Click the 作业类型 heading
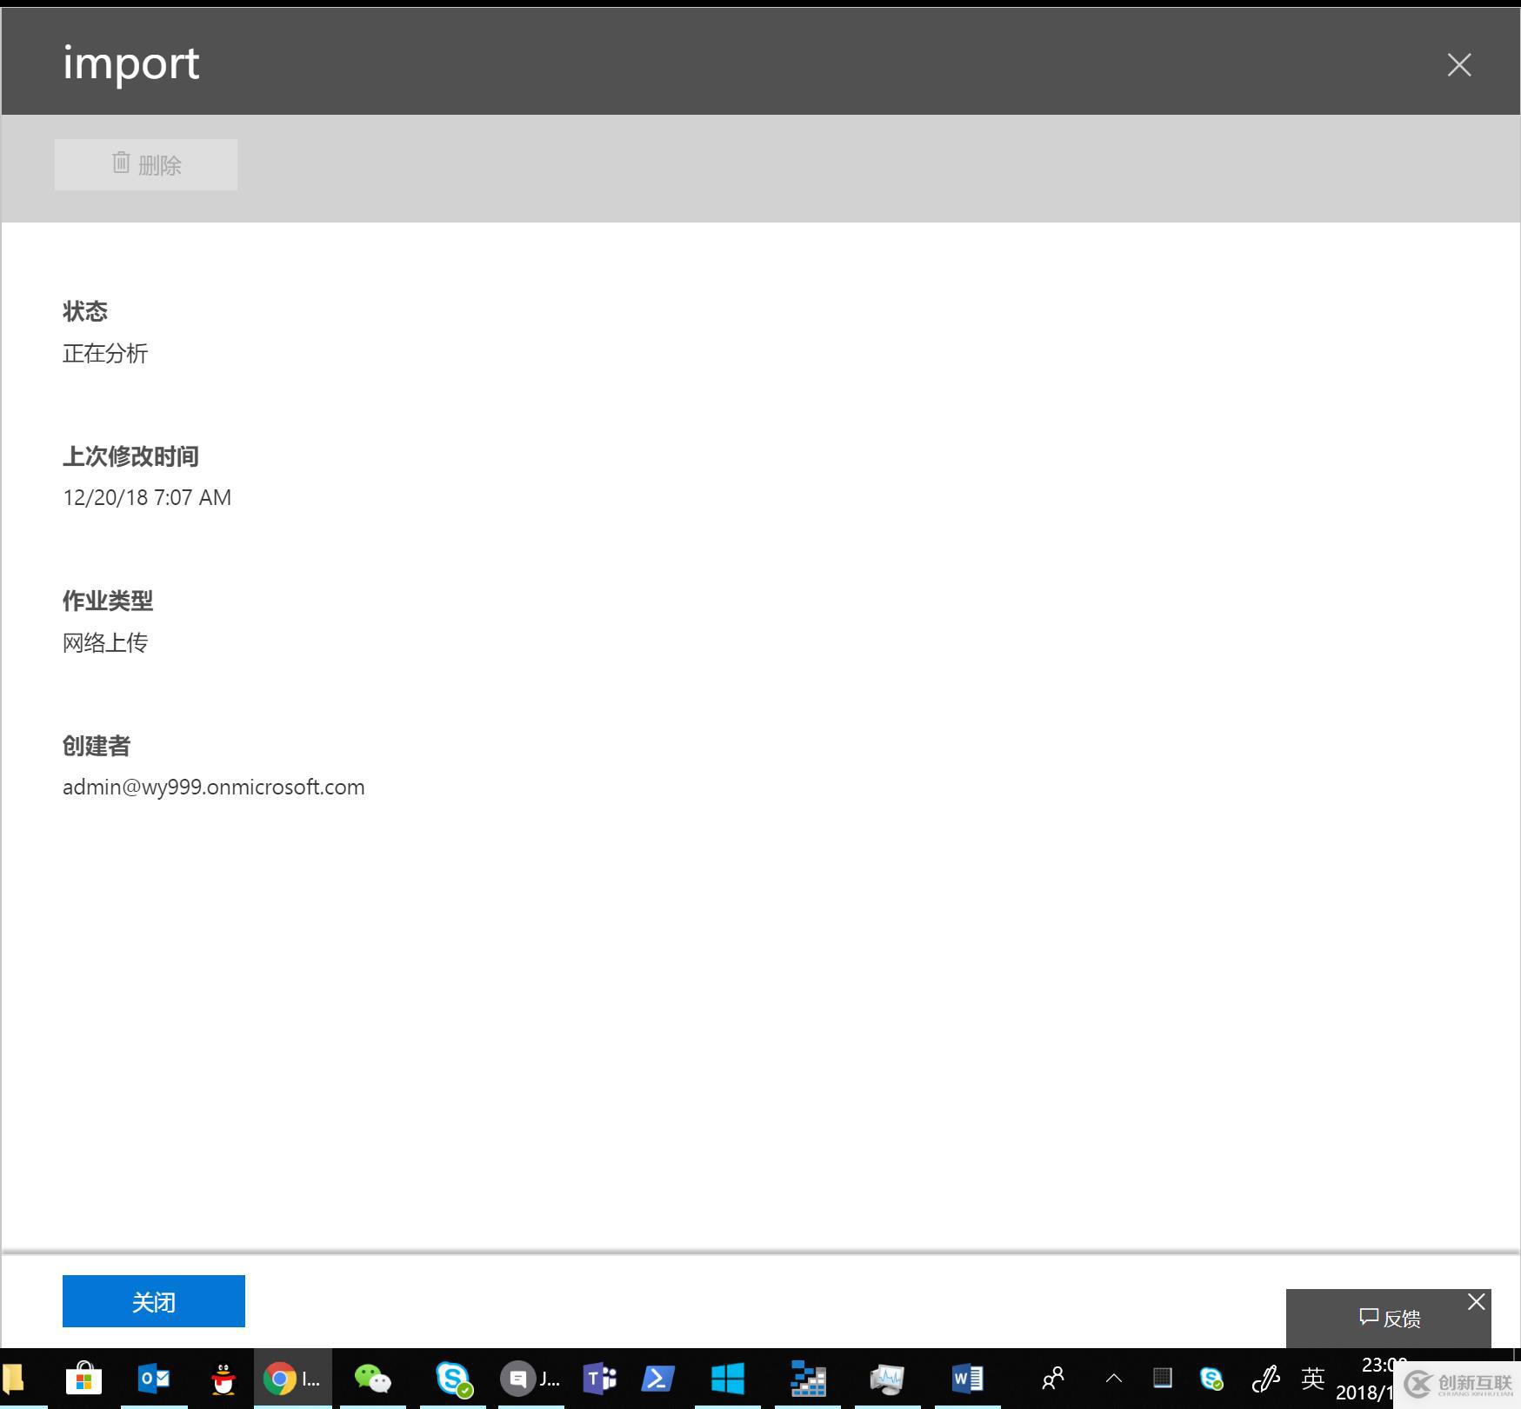The height and width of the screenshot is (1409, 1521). pyautogui.click(x=108, y=601)
